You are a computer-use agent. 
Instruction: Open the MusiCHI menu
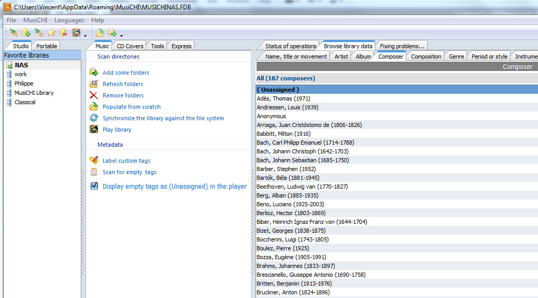[35, 20]
